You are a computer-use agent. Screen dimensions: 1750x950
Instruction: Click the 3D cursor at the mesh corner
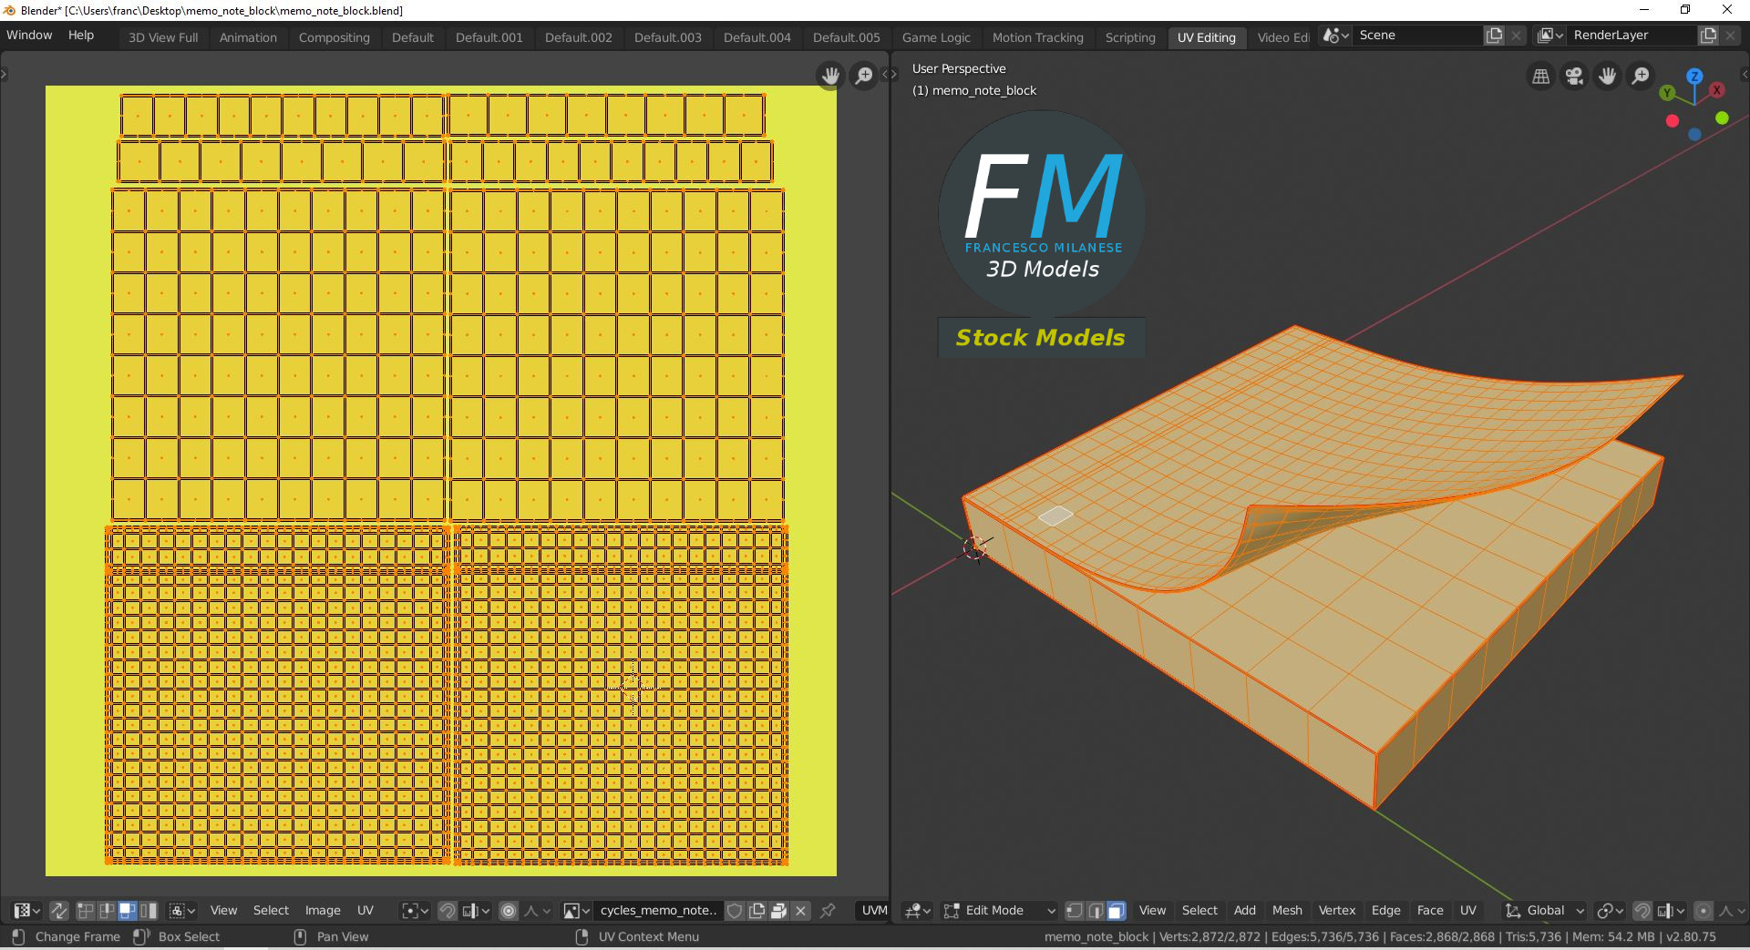pyautogui.click(x=975, y=547)
